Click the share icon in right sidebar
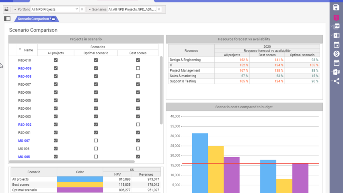 (x=337, y=81)
